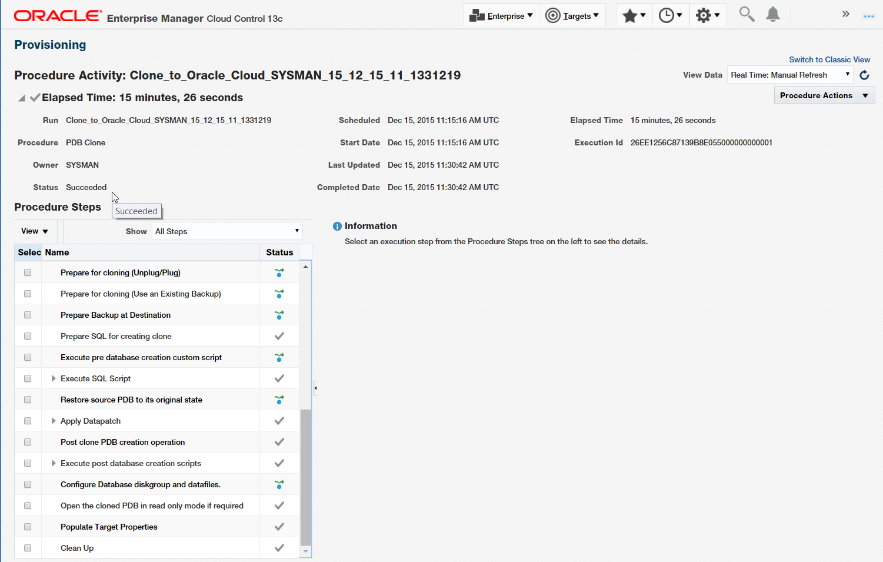Click checkmark status of Open the cloned PDB row
Viewport: 883px width, 562px height.
tap(279, 506)
